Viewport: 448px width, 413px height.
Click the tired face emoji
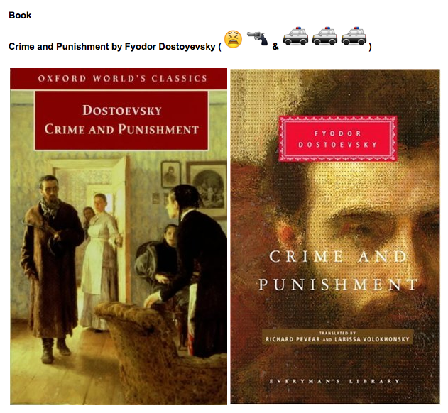click(x=233, y=39)
